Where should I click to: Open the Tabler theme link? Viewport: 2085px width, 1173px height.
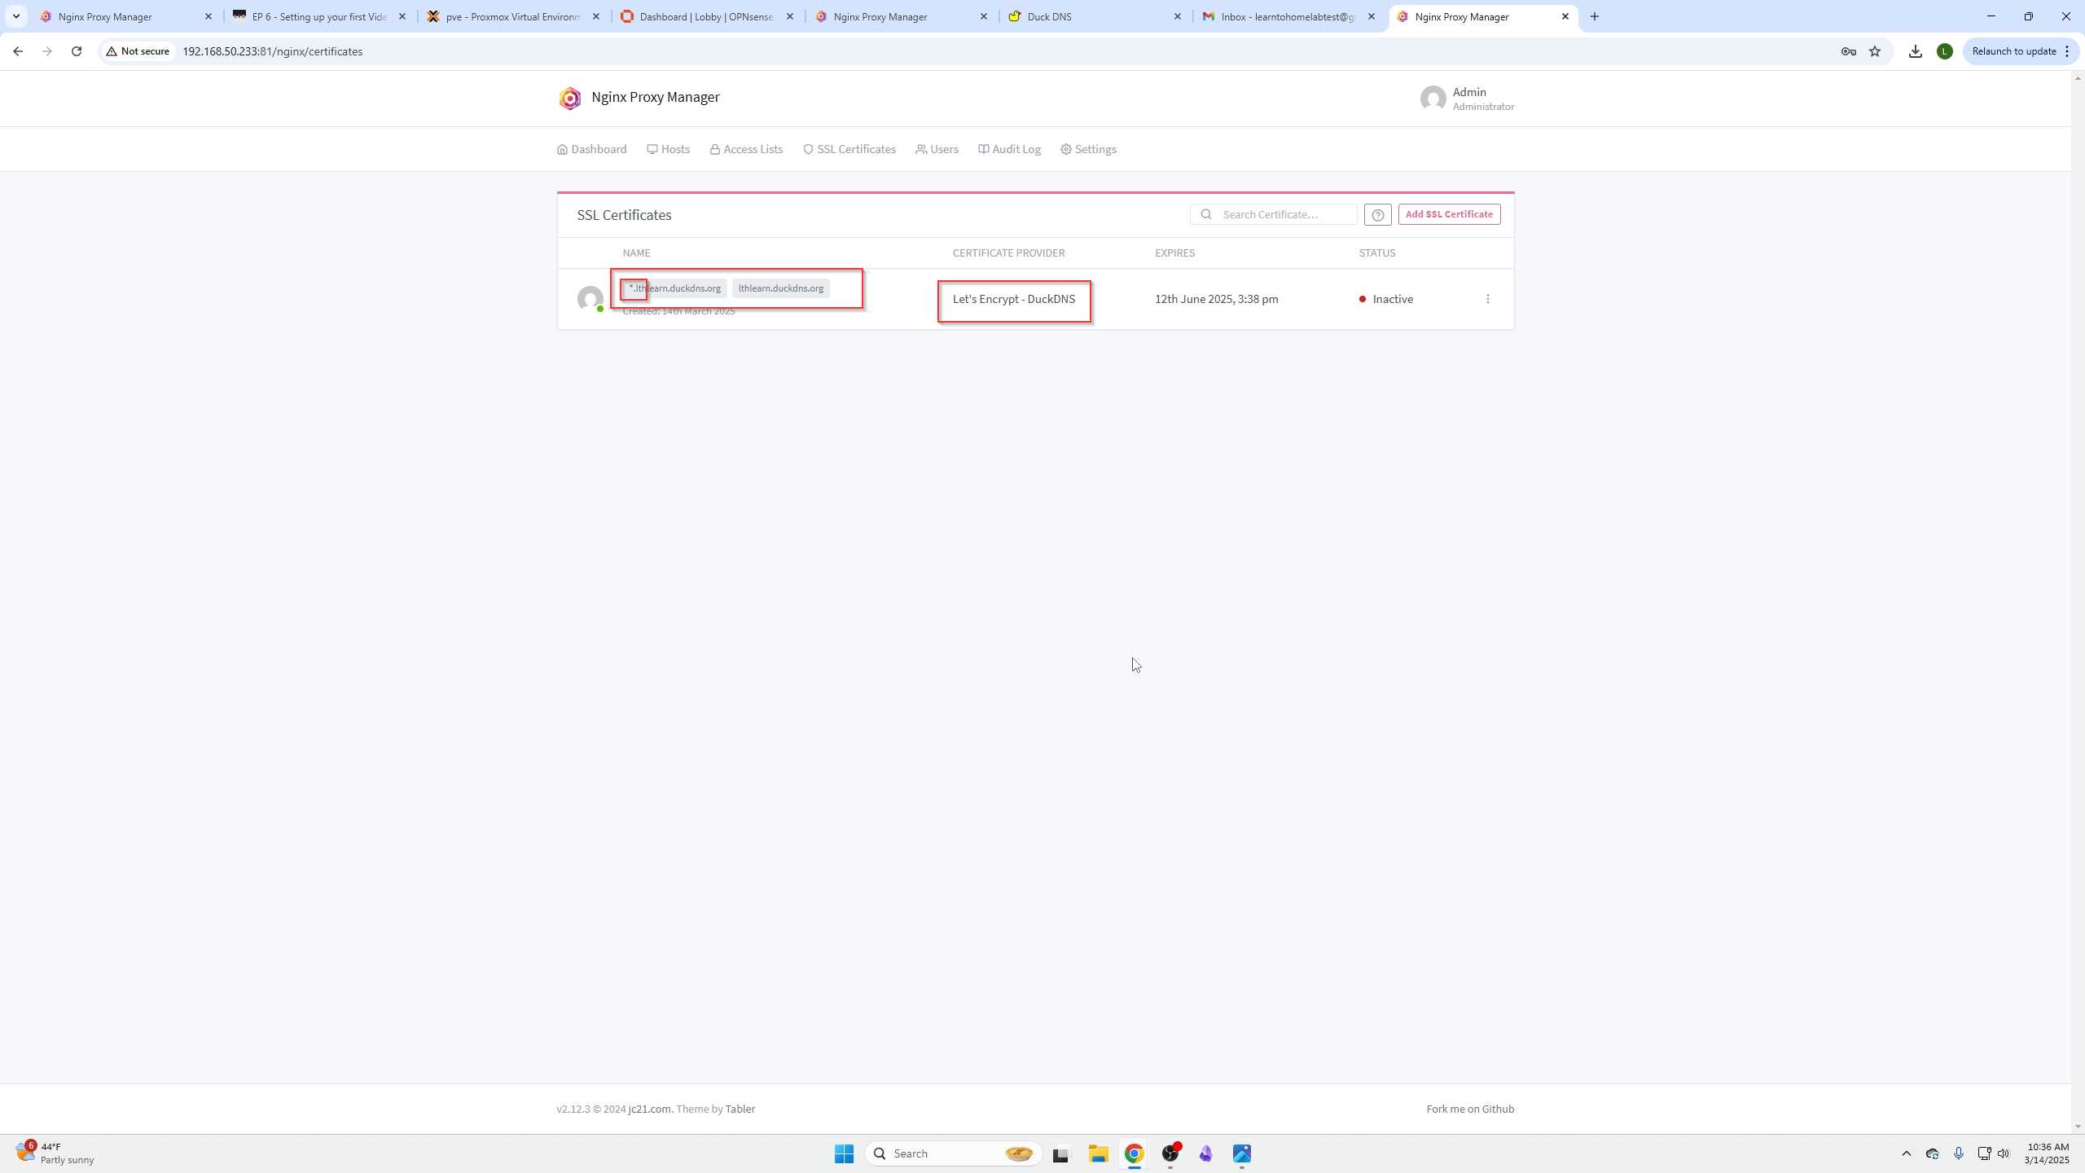click(x=740, y=1109)
